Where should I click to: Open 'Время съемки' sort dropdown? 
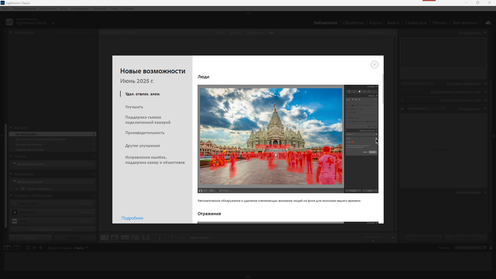point(201,238)
